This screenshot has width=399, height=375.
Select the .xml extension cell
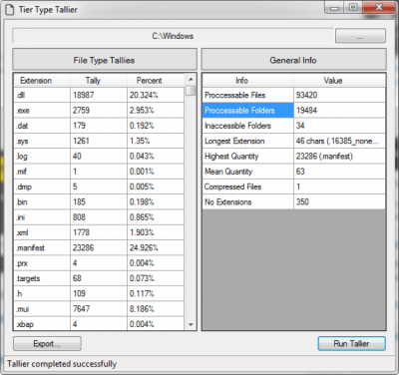click(x=42, y=232)
